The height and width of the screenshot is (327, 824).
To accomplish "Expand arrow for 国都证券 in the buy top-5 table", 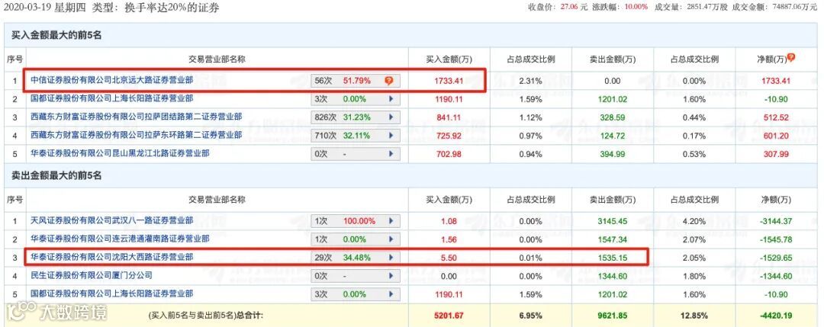I will (391, 98).
